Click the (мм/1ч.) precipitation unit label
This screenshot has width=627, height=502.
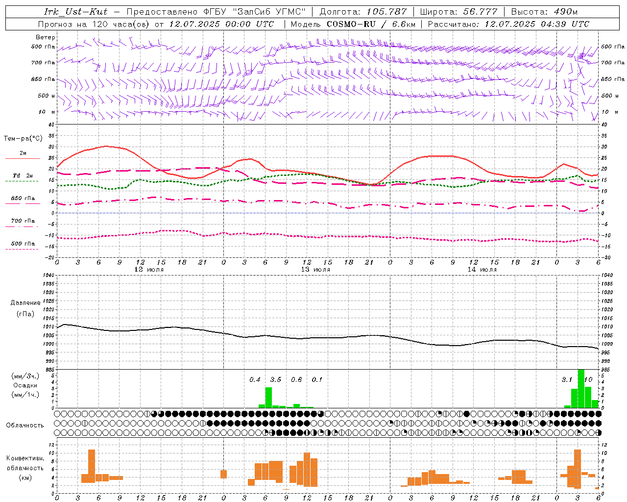(25, 395)
